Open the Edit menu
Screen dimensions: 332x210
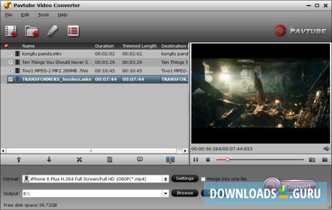tap(25, 15)
